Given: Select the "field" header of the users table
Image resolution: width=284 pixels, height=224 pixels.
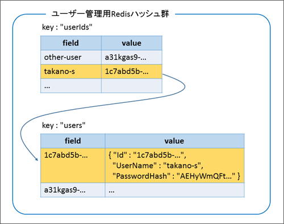Looking at the screenshot, I should (73, 141).
